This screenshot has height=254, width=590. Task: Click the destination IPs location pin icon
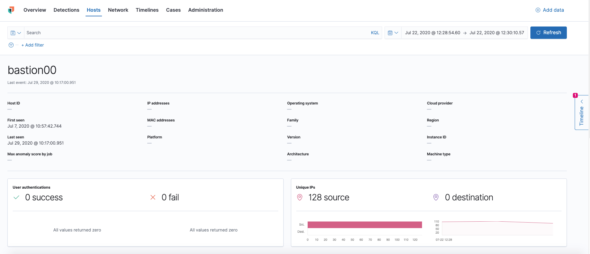tap(436, 197)
